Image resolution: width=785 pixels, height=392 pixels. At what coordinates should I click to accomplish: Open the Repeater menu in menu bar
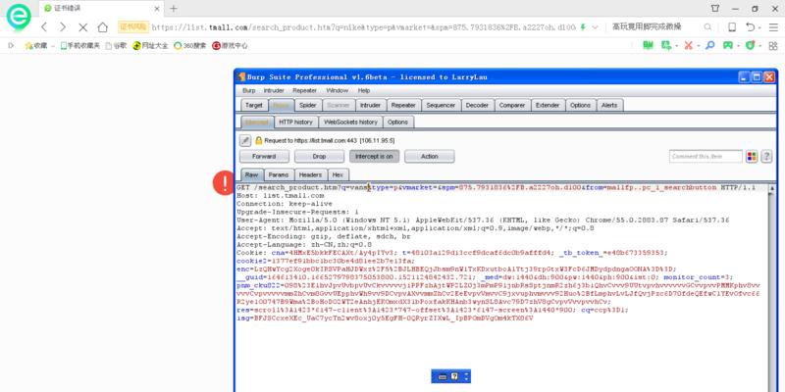[305, 90]
